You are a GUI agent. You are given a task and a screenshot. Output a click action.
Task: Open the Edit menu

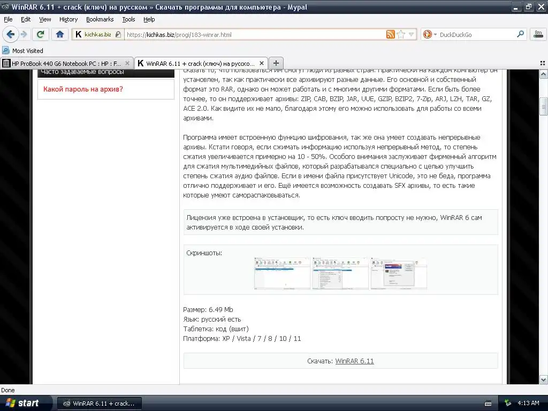[x=26, y=19]
